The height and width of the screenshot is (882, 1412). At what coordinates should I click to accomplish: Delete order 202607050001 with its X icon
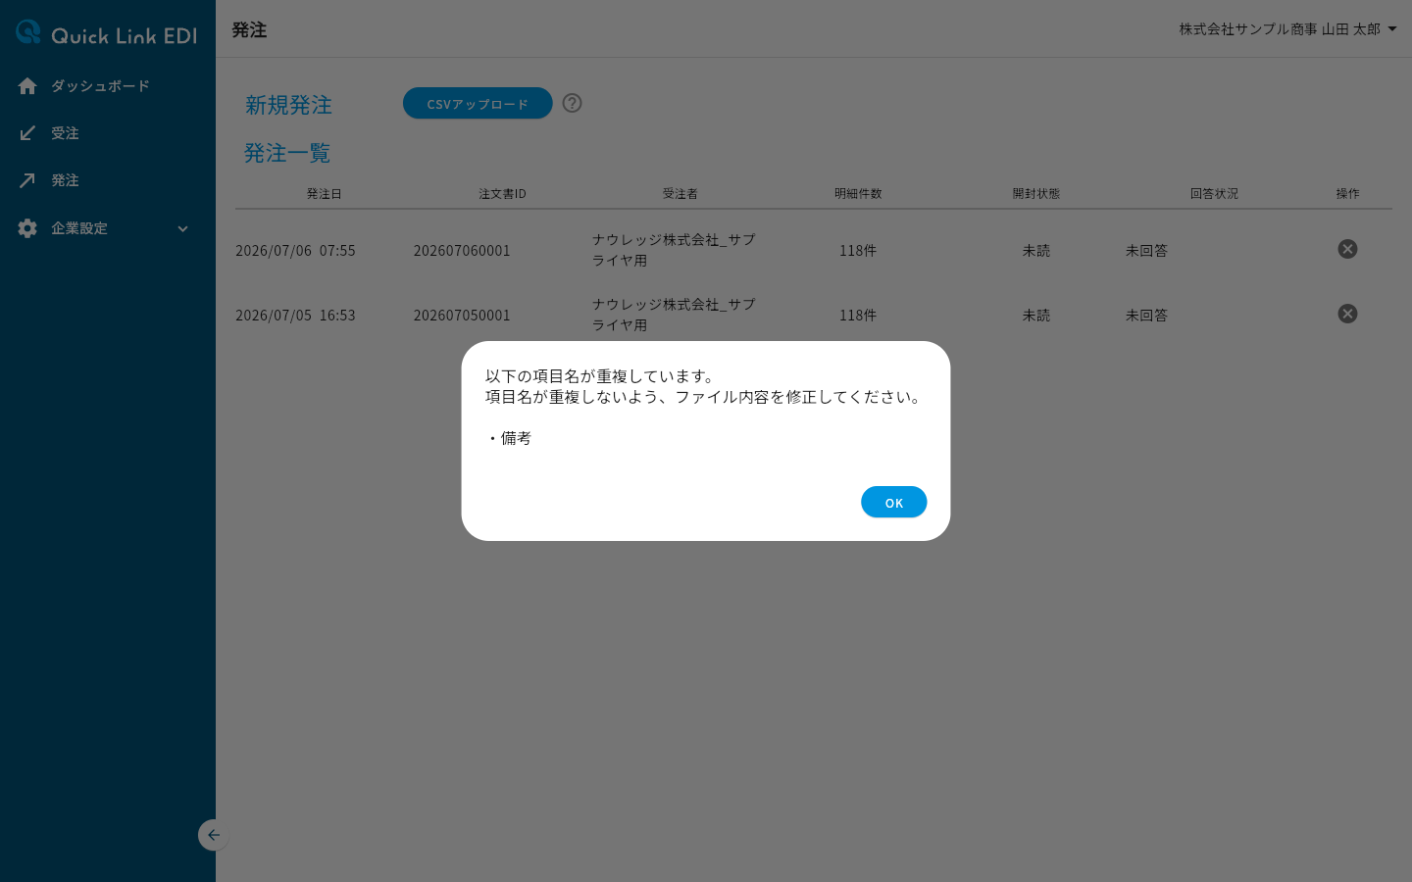1347,314
